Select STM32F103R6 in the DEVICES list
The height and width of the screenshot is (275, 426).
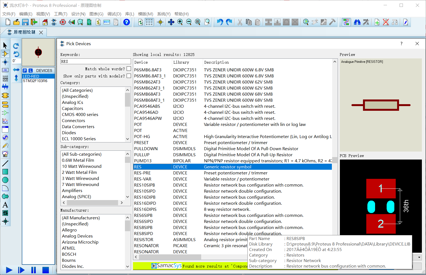tap(38, 81)
